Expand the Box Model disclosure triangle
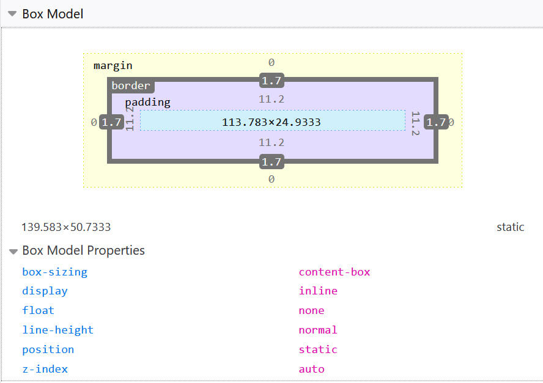 (x=12, y=13)
